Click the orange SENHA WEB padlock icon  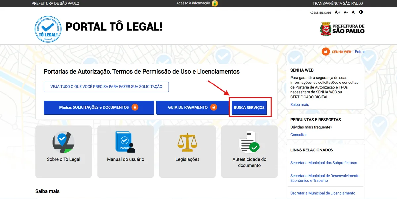point(326,51)
